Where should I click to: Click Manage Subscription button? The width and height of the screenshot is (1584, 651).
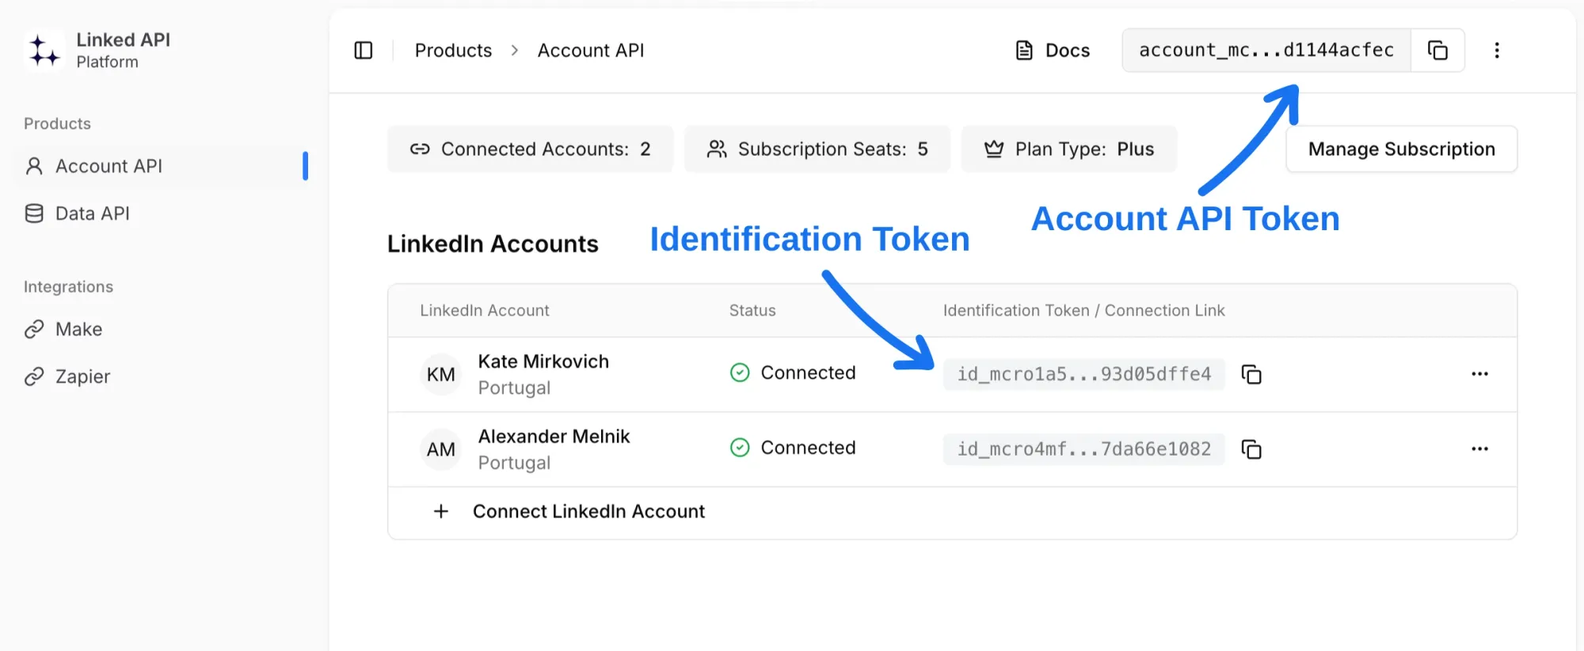coord(1401,149)
